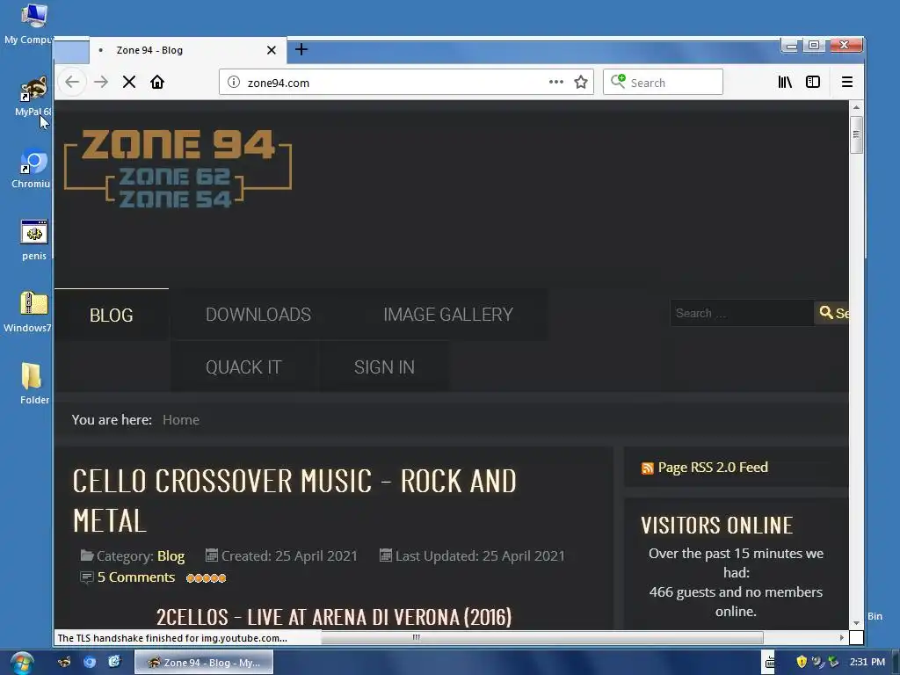Launch the third quick launch icon

(x=115, y=662)
